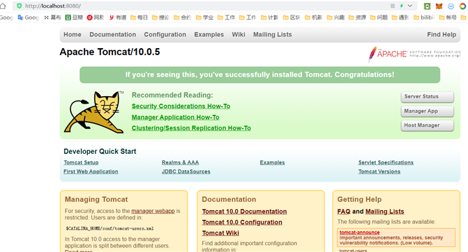Viewport: 468px width, 252px height.
Task: Click the lightning bolt speed icon
Action: click(402, 6)
